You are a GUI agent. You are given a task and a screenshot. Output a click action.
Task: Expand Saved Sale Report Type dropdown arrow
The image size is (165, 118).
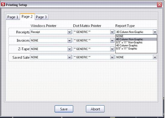[x=155, y=57]
